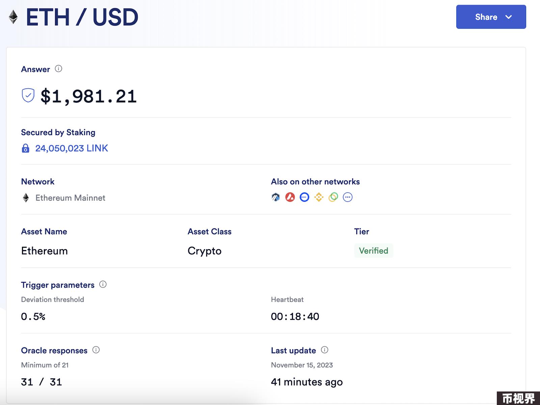Show info tooltip next to Answer

(x=58, y=69)
